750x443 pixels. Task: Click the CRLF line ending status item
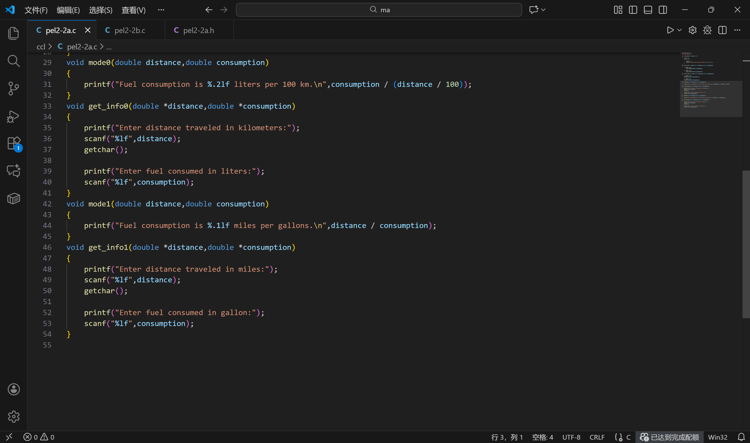point(597,437)
